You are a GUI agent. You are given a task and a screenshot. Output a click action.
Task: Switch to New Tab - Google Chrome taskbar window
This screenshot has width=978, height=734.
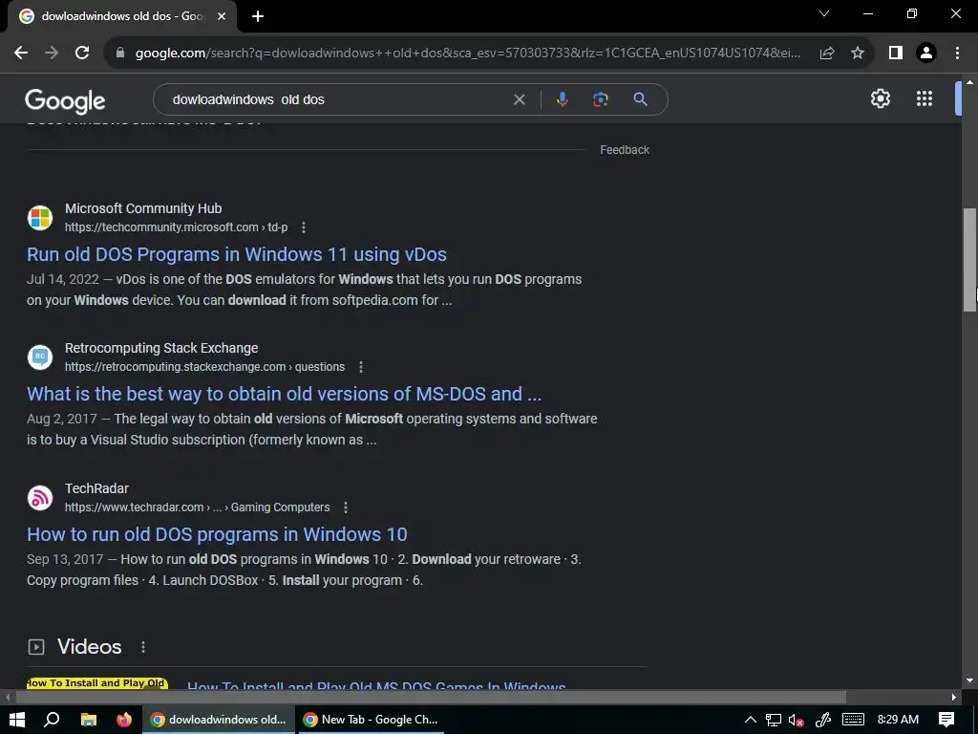tap(371, 720)
